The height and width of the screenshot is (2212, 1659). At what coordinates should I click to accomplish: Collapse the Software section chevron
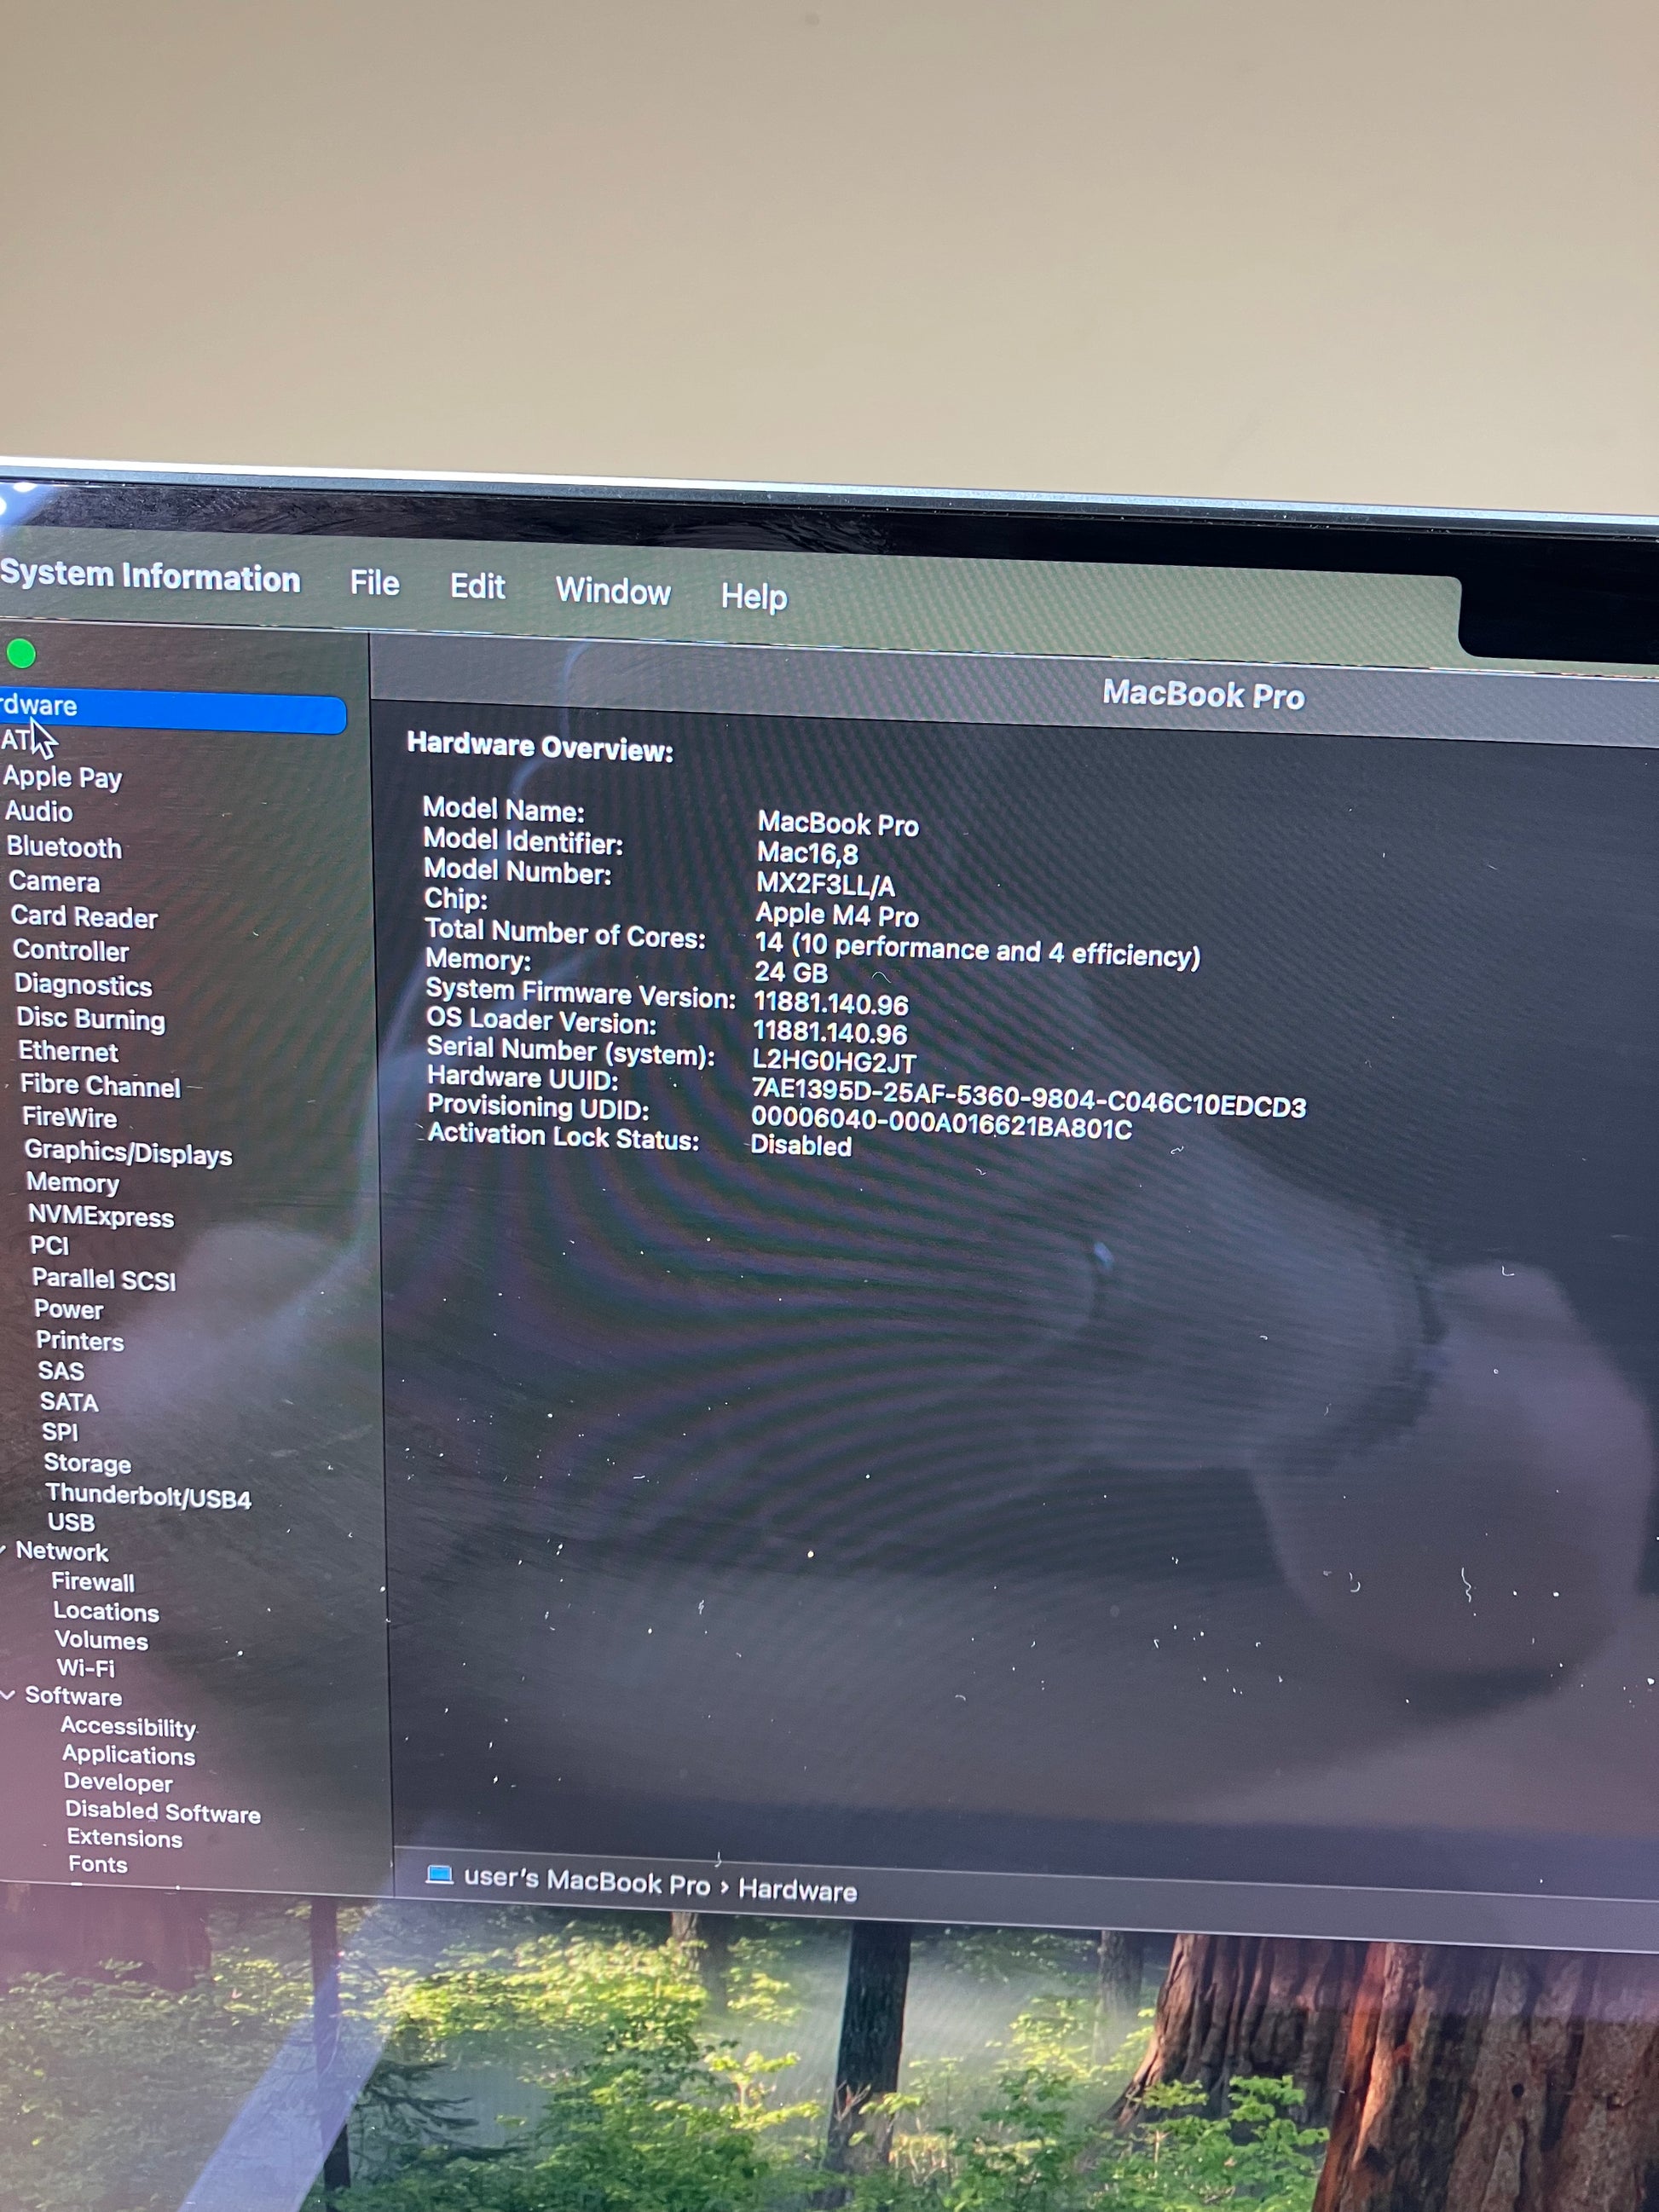coord(8,1695)
